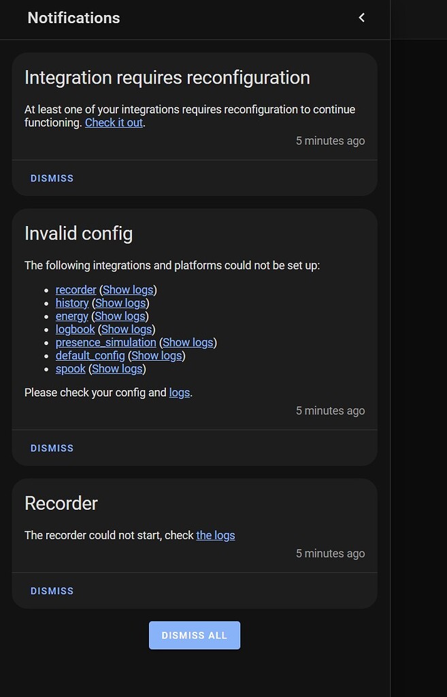The height and width of the screenshot is (697, 447).
Task: Open the logbook integration link
Action: point(75,329)
